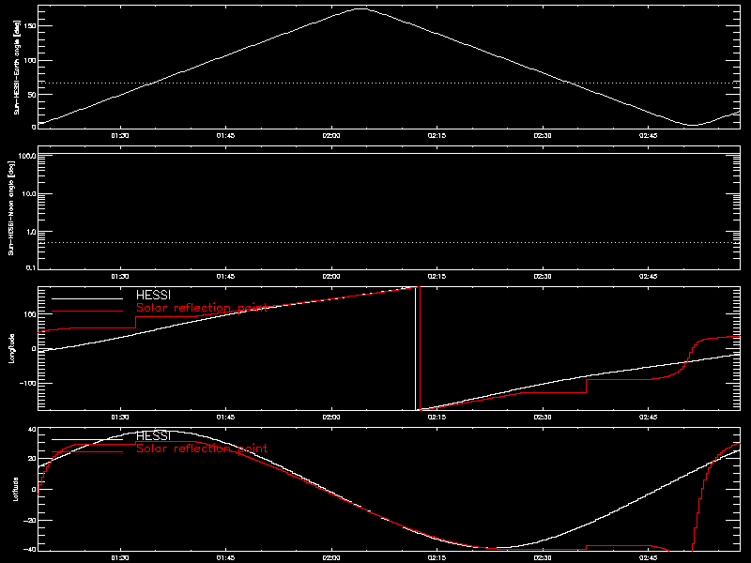Click the "100" tick on Sun-HESSI-Earth angle axis

point(30,60)
